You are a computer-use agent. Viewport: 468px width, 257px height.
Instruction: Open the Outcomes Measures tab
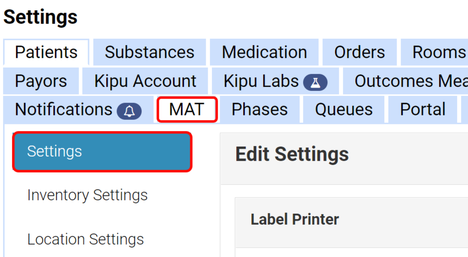coord(411,81)
